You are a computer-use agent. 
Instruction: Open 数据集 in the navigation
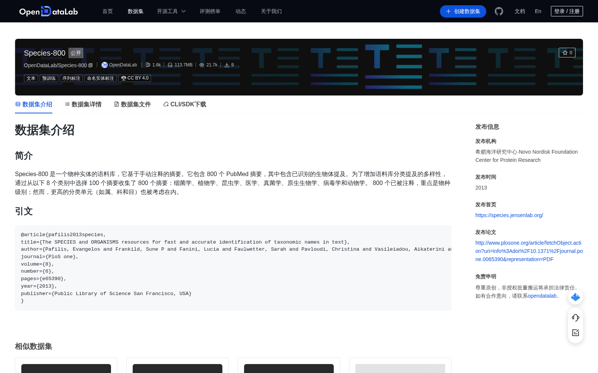point(136,11)
